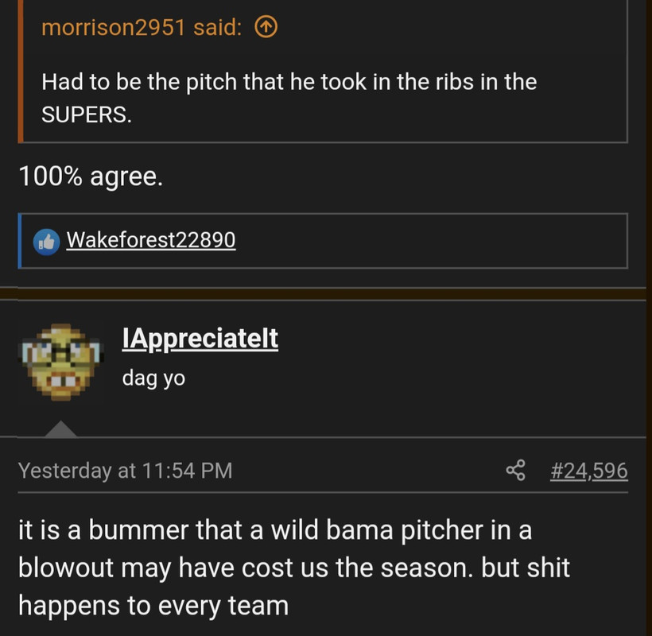
Task: Click 'happens to every team' line in post
Action: point(153,606)
